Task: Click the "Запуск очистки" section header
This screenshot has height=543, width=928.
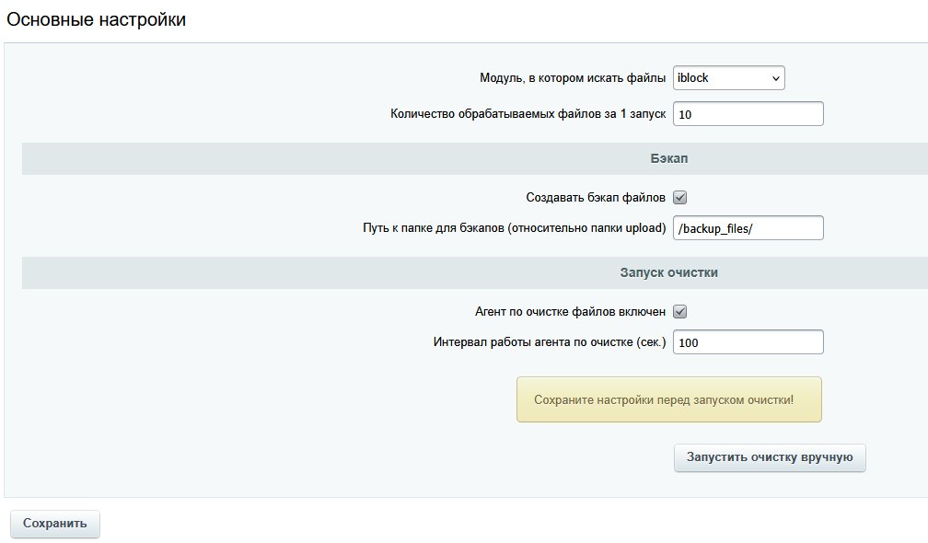Action: [x=669, y=271]
